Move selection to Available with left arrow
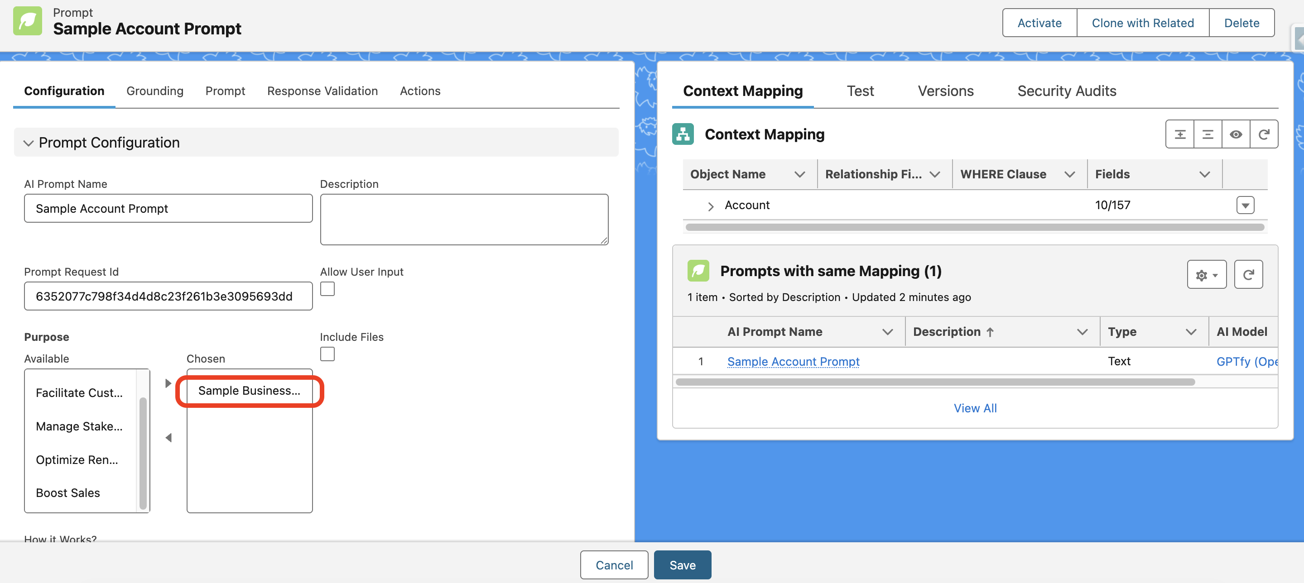Screen dimensions: 1304x583 coord(168,438)
